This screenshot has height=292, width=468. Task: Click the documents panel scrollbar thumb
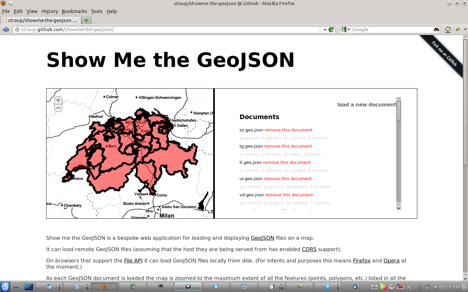[x=398, y=111]
